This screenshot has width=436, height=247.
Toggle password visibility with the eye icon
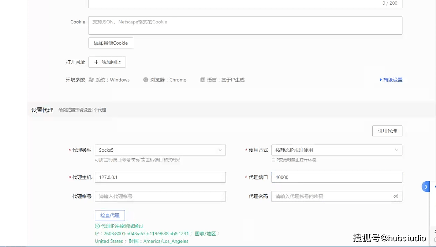click(x=396, y=196)
